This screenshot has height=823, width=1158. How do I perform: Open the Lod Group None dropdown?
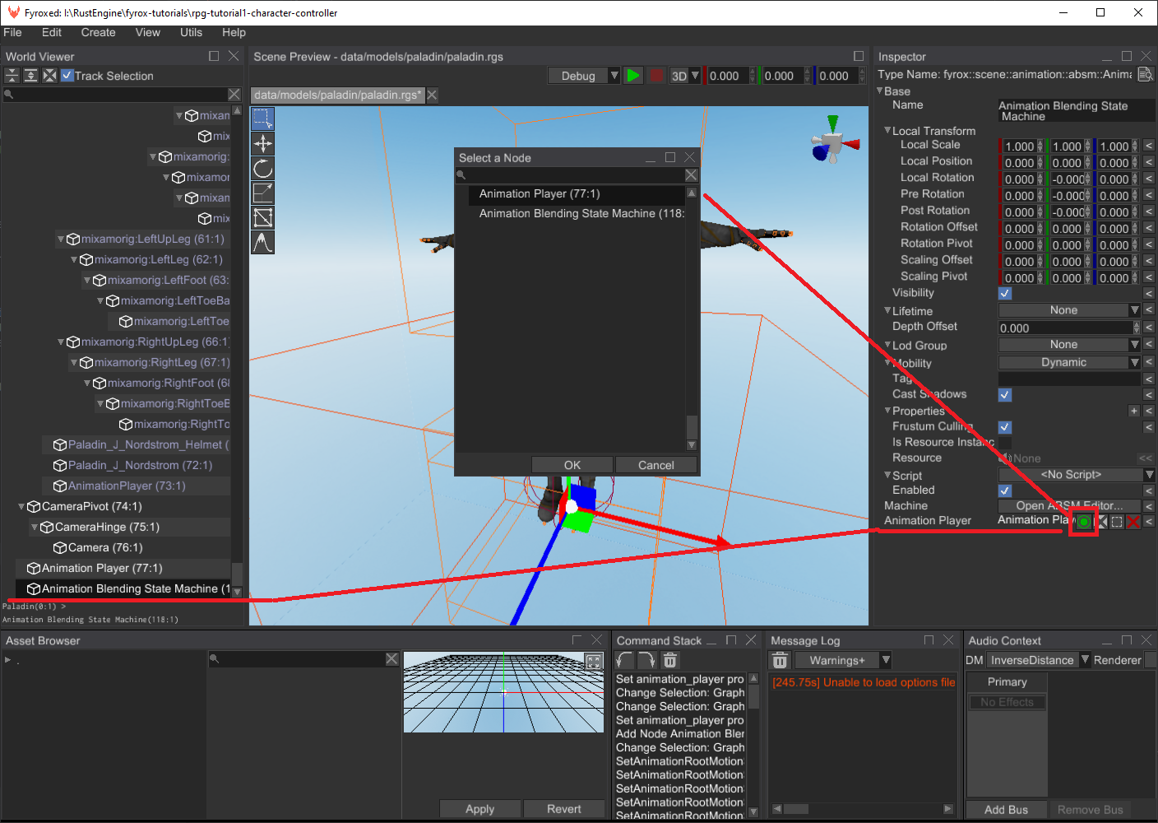[1069, 345]
